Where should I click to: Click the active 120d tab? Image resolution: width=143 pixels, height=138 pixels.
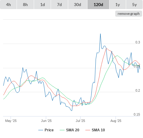click(98, 5)
